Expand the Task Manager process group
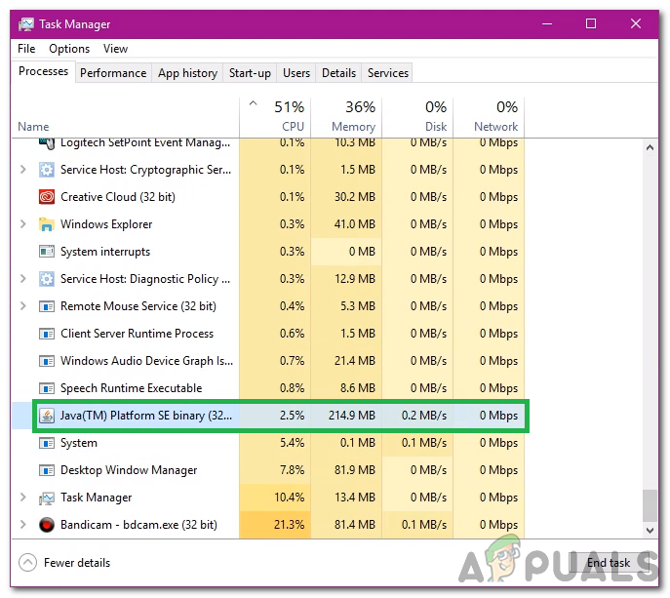Screen dimensions: 670x598 click(23, 498)
